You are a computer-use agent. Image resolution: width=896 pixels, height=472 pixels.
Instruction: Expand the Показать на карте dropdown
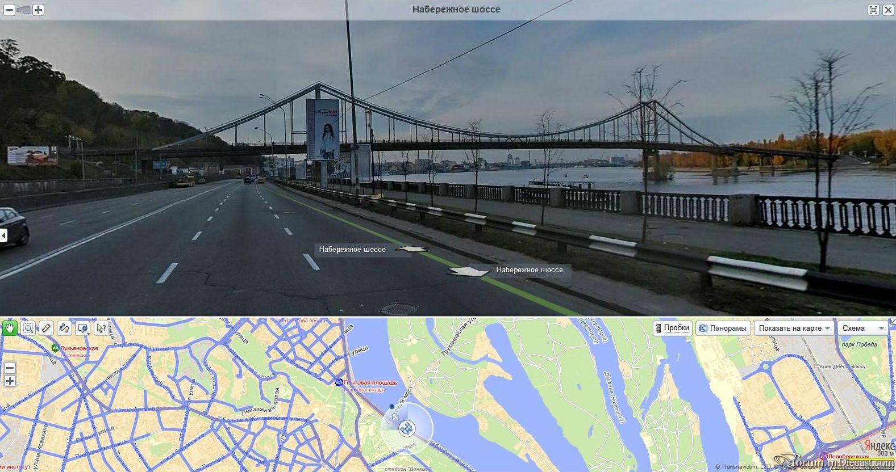point(794,328)
